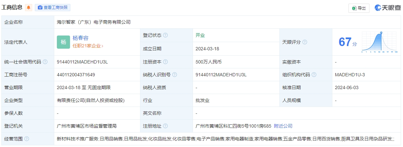Select taxpayer ID value under 纳税人识别号
Viewport: 403px width, 147px height.
tap(221, 75)
